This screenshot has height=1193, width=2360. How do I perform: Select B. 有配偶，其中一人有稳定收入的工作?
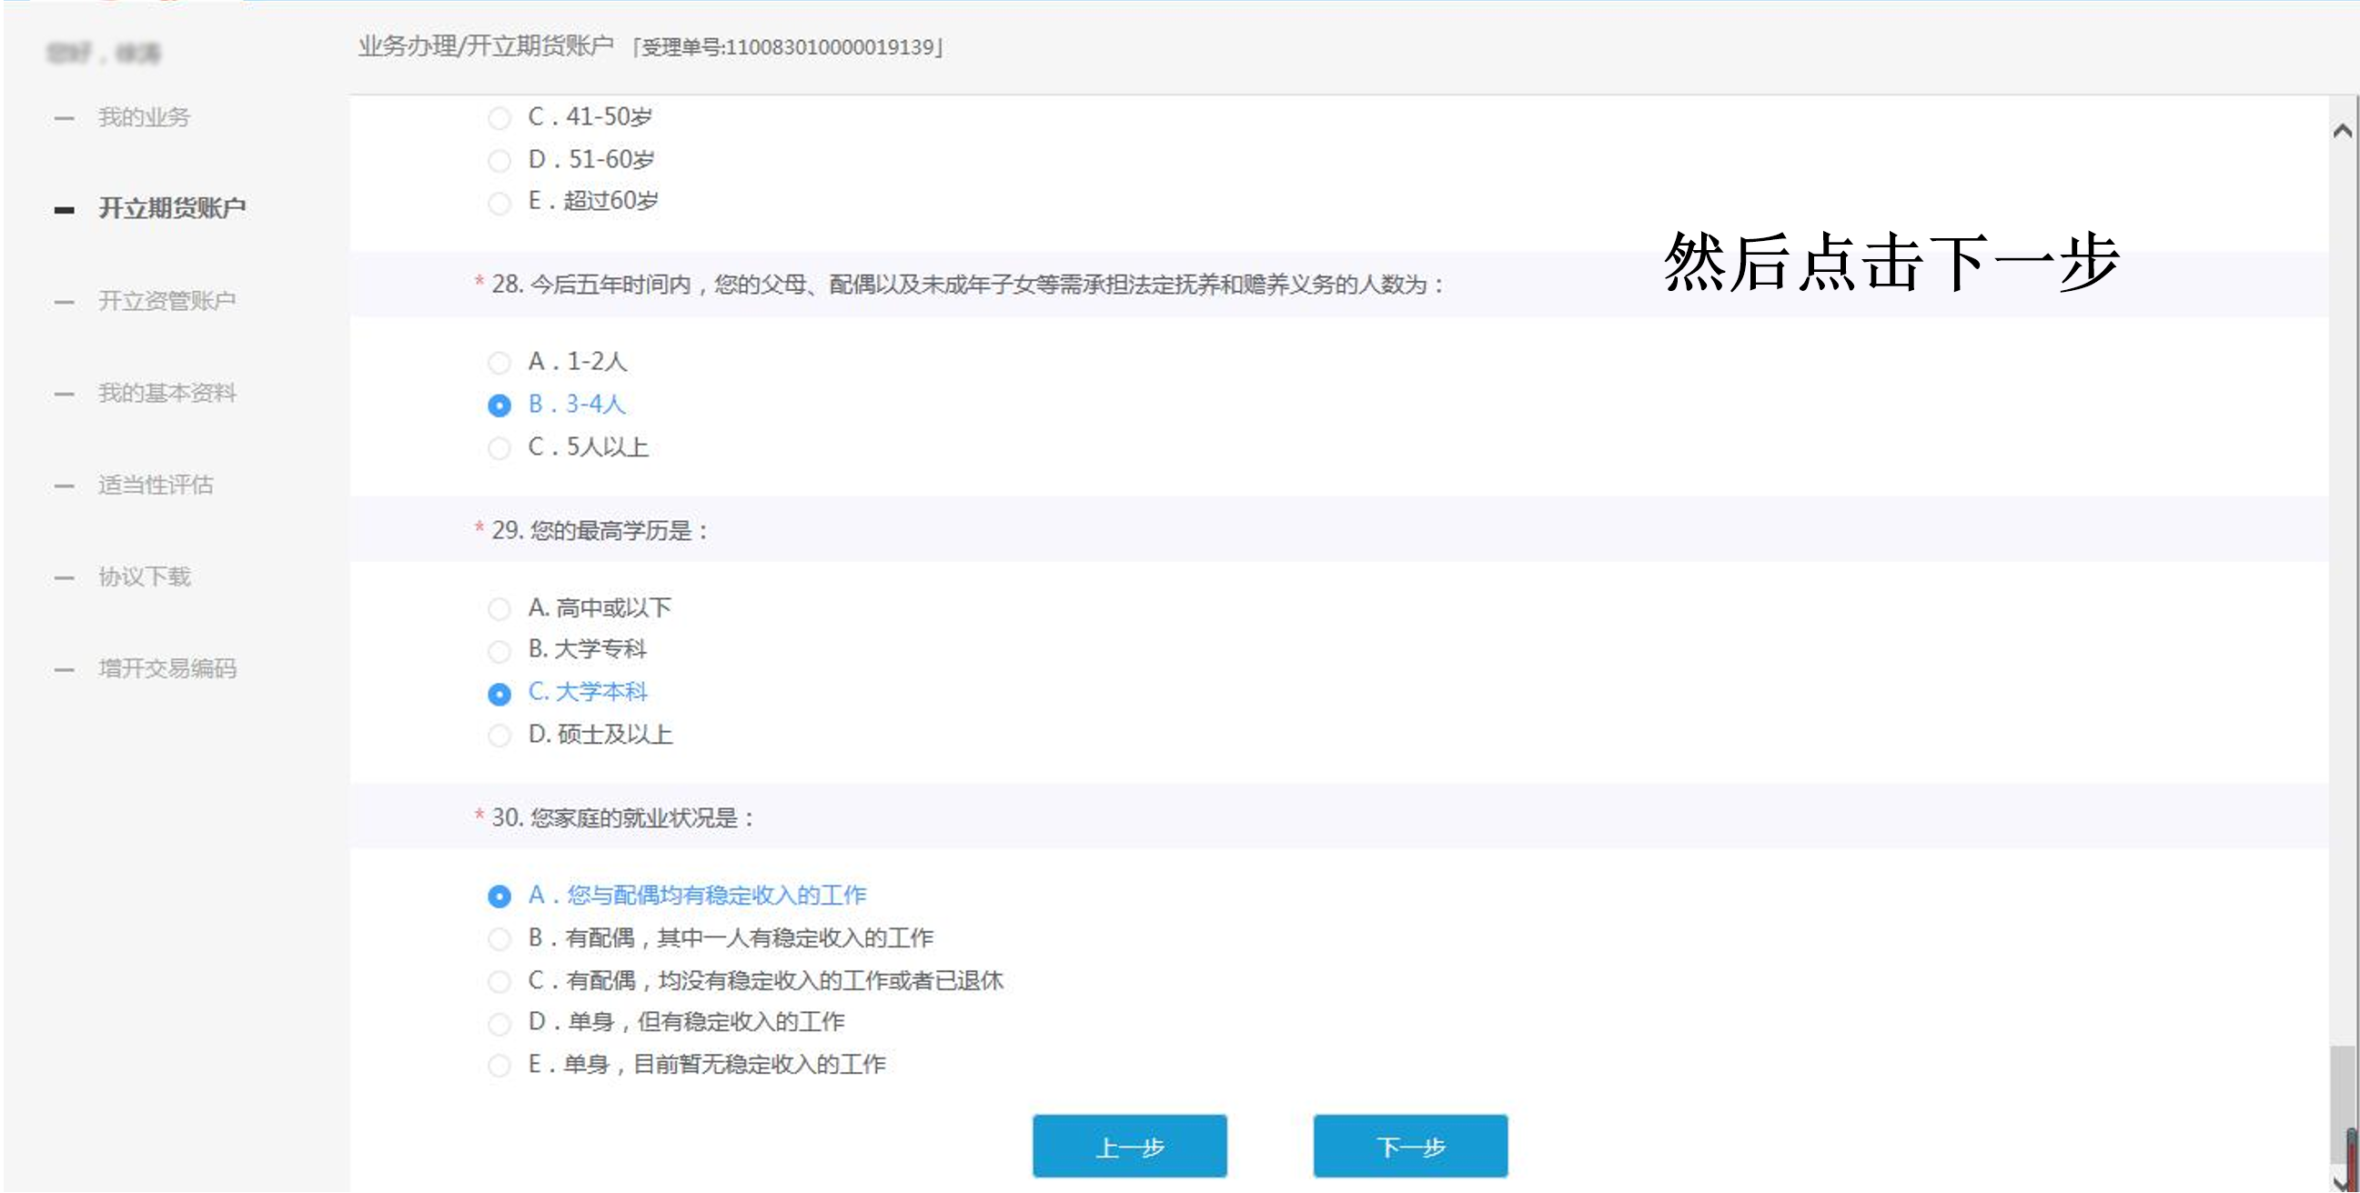click(x=499, y=939)
